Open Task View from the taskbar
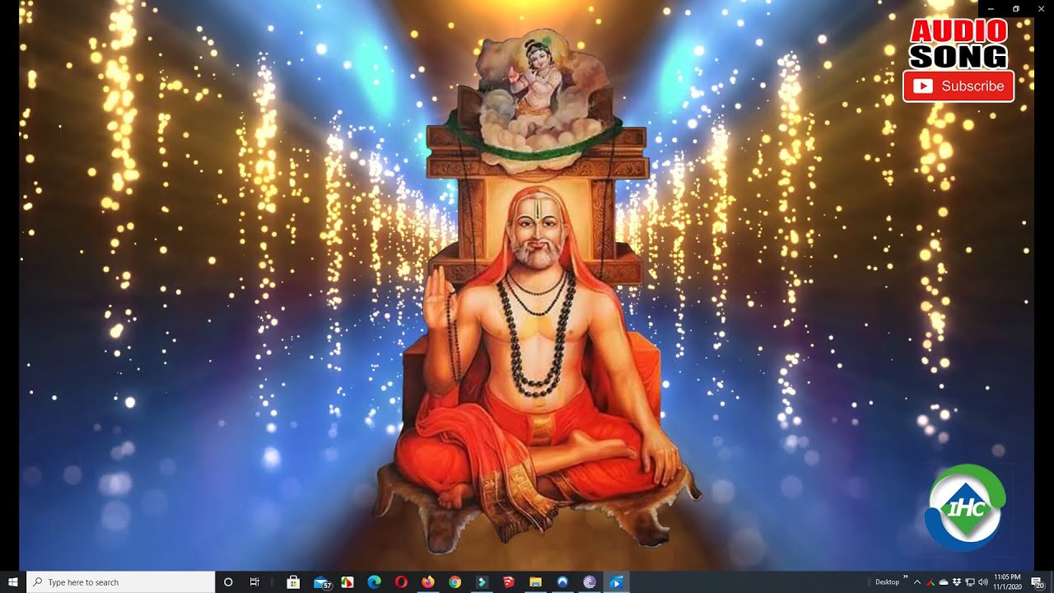 254,581
